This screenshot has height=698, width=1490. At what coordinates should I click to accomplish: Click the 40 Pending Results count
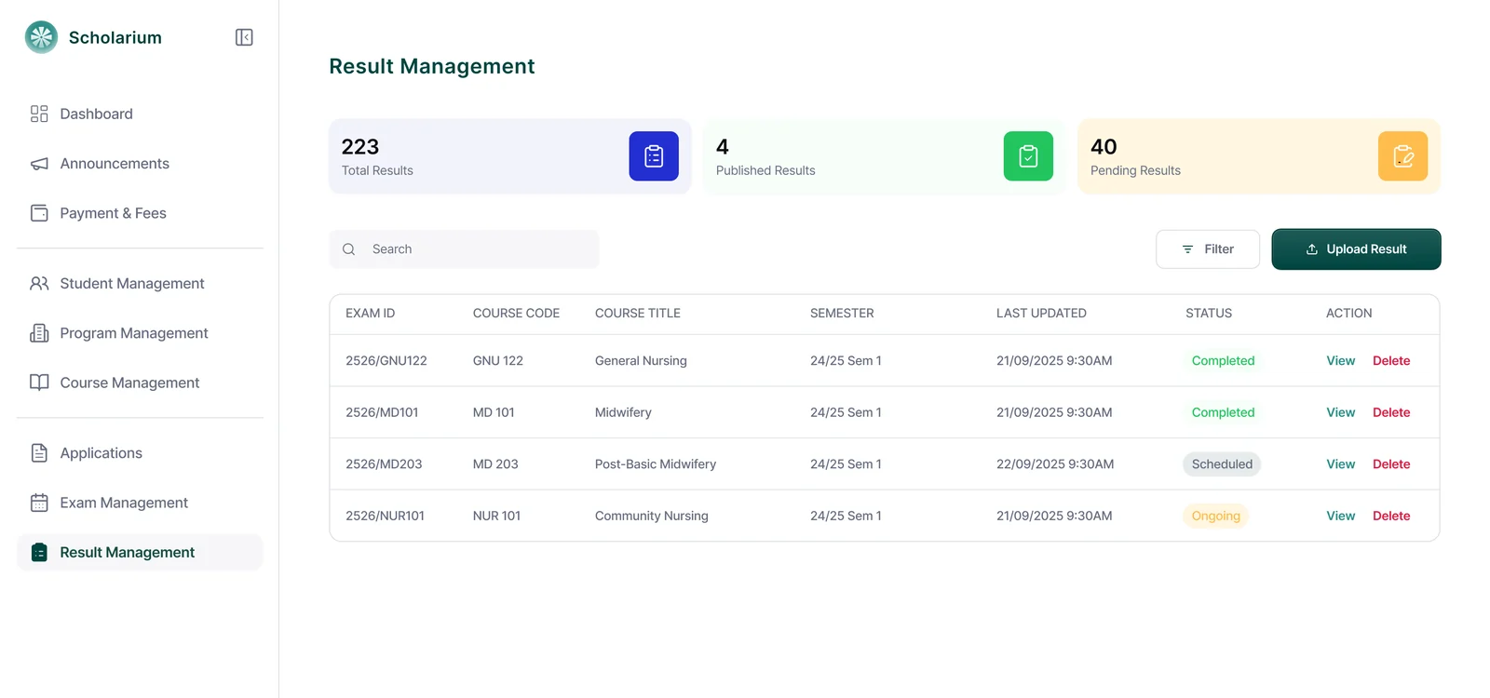pyautogui.click(x=1104, y=147)
